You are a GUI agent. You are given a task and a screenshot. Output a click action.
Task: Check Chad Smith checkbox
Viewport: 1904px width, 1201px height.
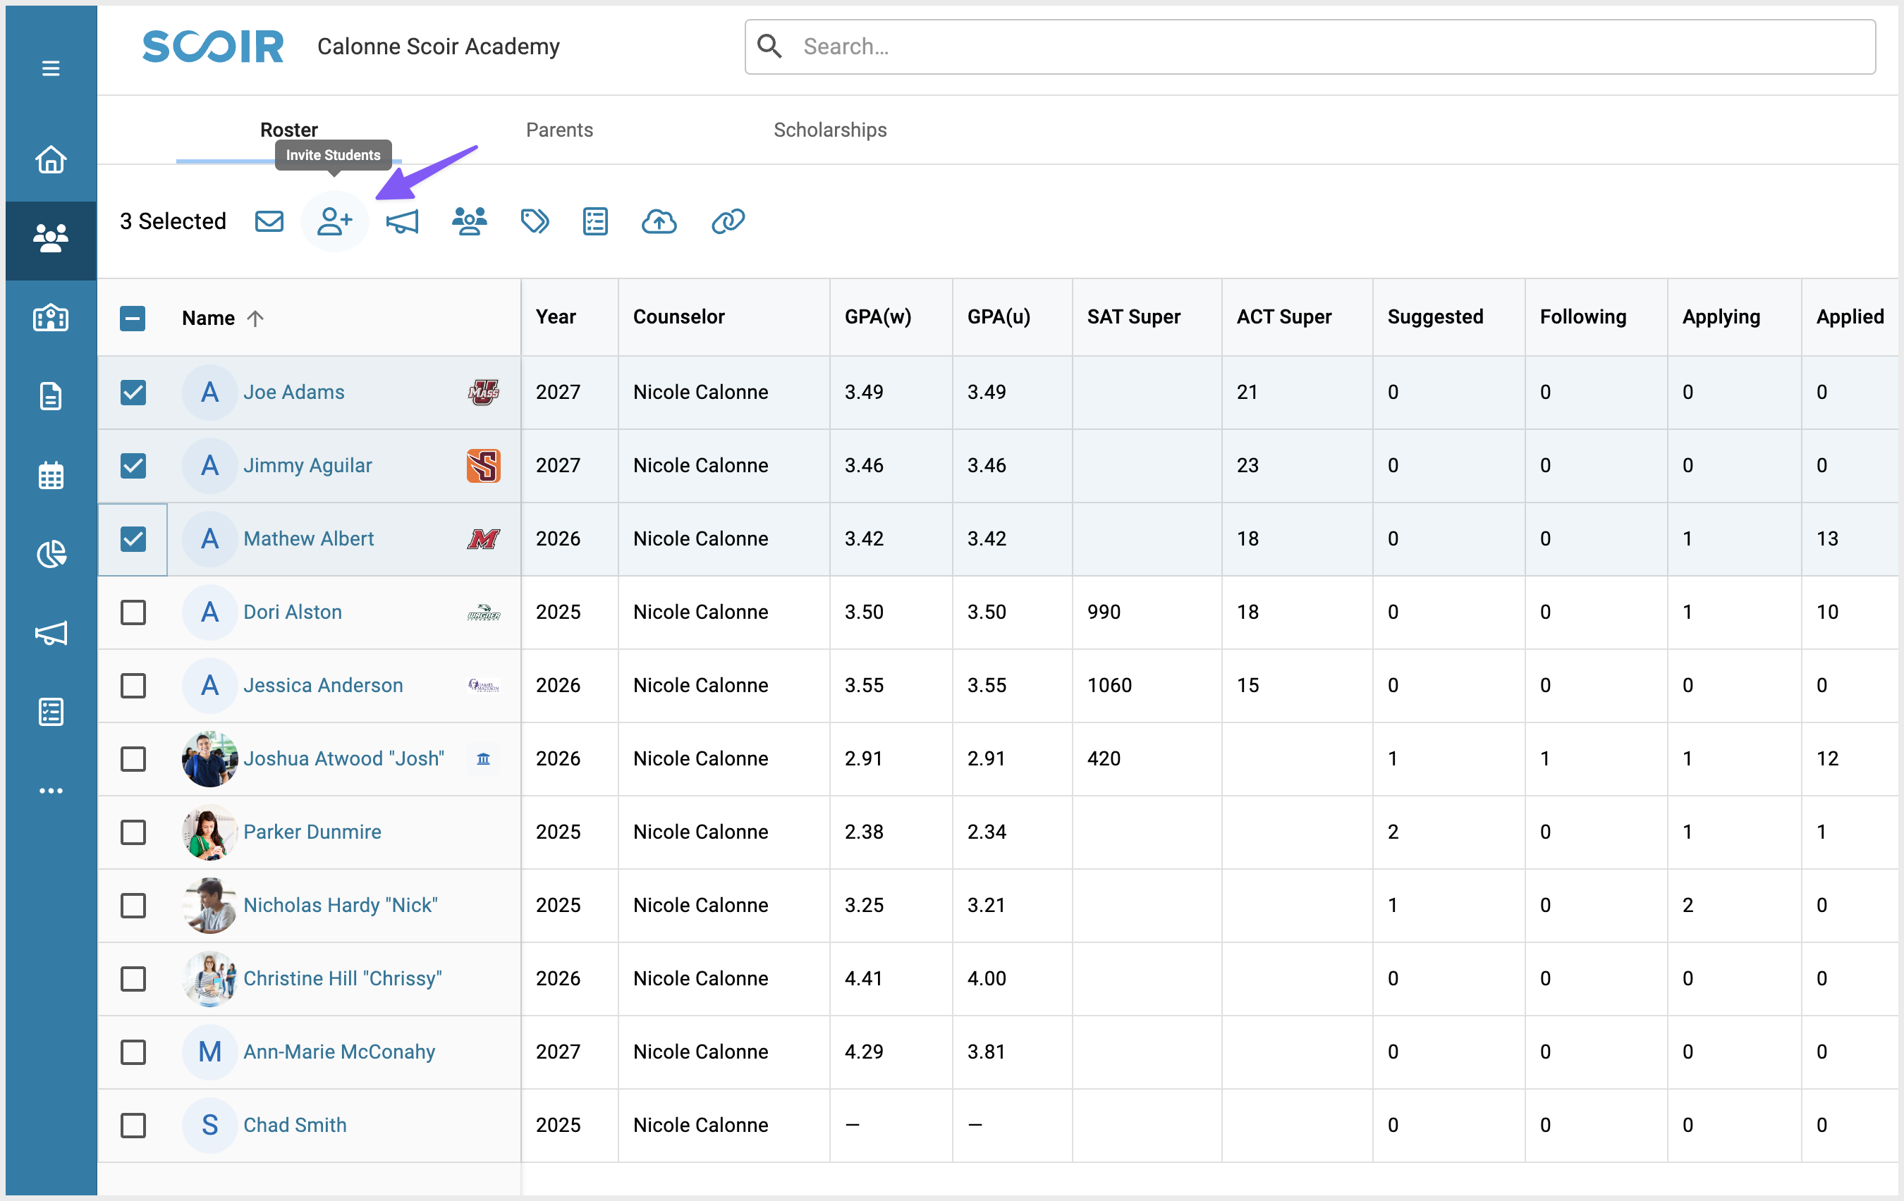(133, 1125)
